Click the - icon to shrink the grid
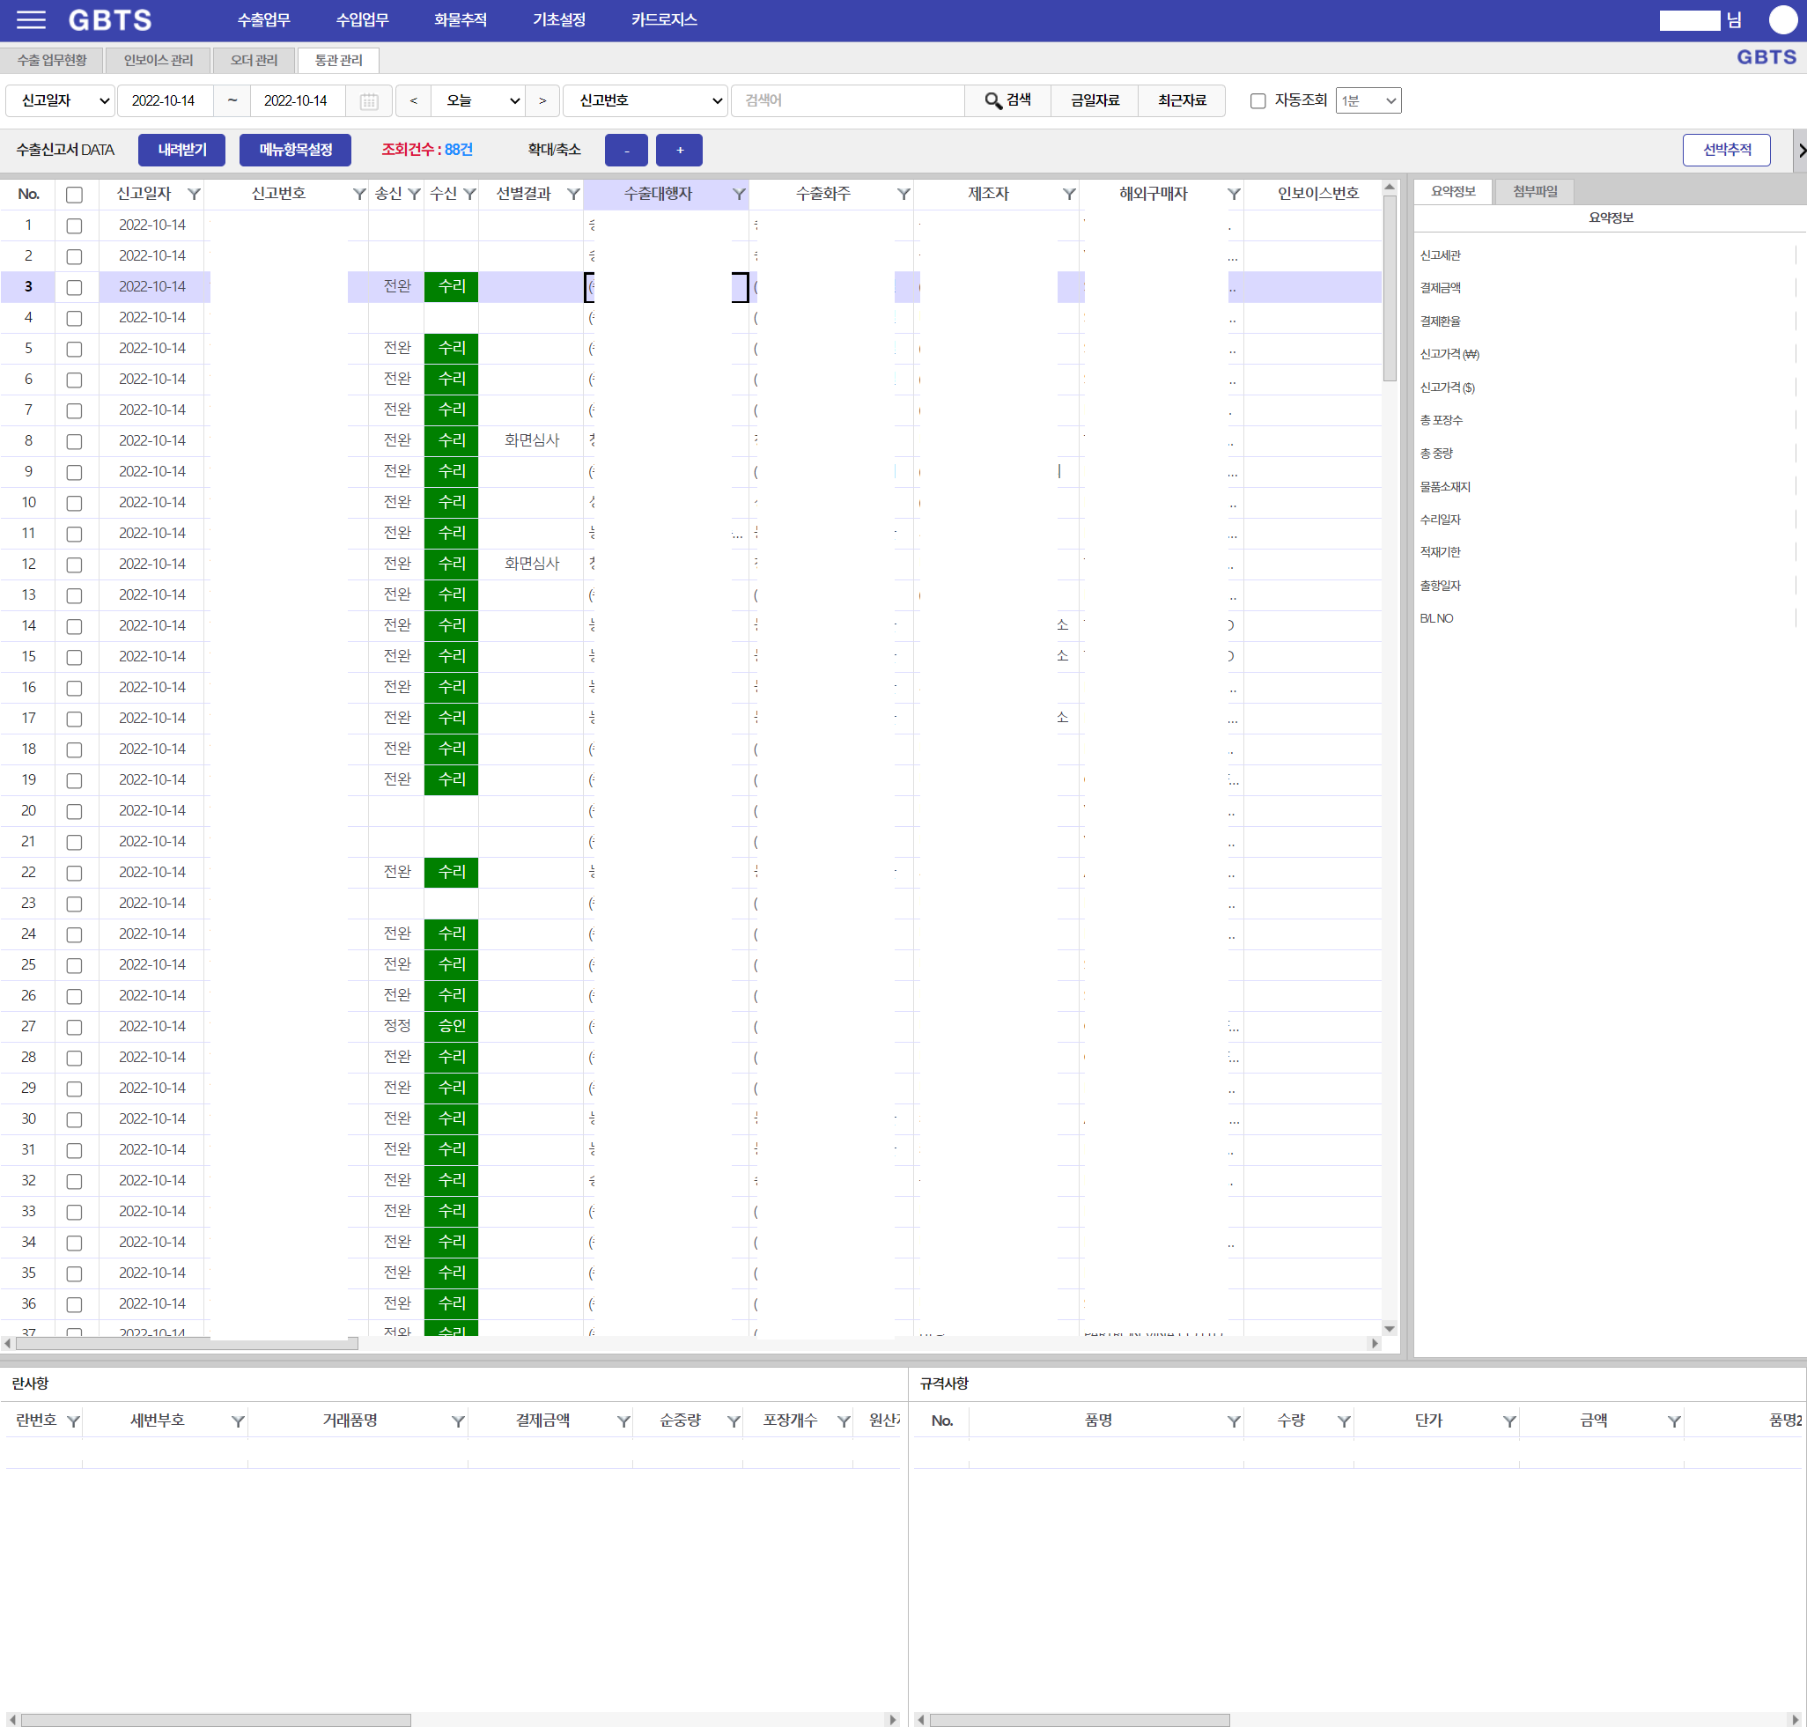 coord(626,149)
